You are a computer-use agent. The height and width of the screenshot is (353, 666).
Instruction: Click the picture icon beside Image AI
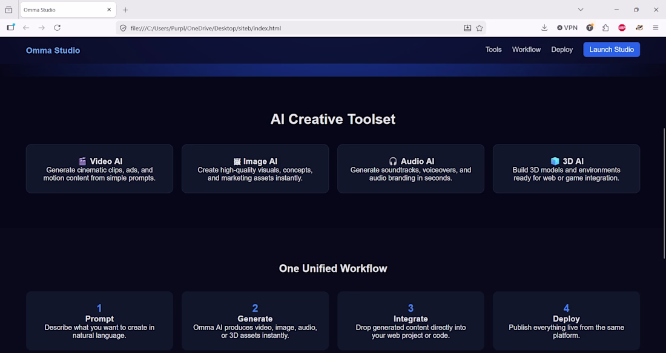click(237, 161)
